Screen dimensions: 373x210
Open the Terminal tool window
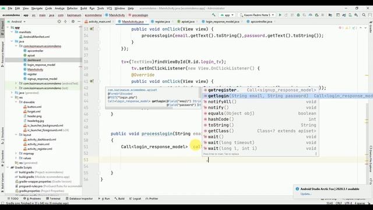point(53,198)
